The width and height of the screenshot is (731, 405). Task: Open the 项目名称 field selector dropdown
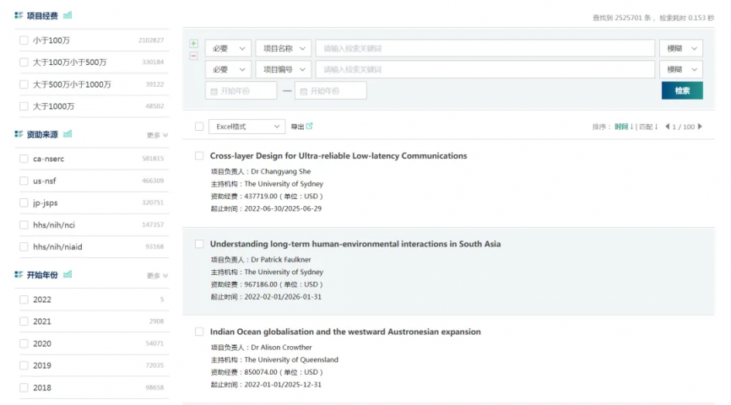(x=283, y=49)
